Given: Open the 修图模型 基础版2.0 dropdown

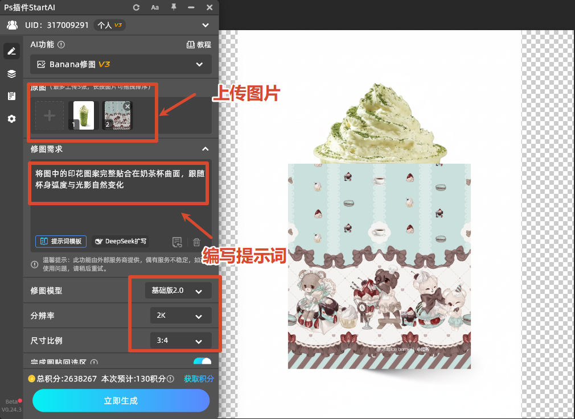Looking at the screenshot, I should click(178, 291).
